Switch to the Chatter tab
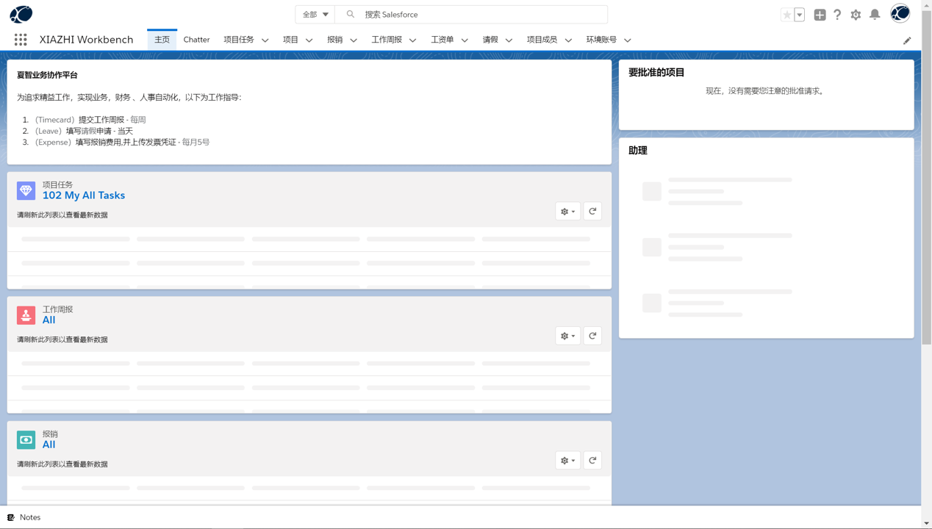This screenshot has width=932, height=529. pyautogui.click(x=196, y=40)
